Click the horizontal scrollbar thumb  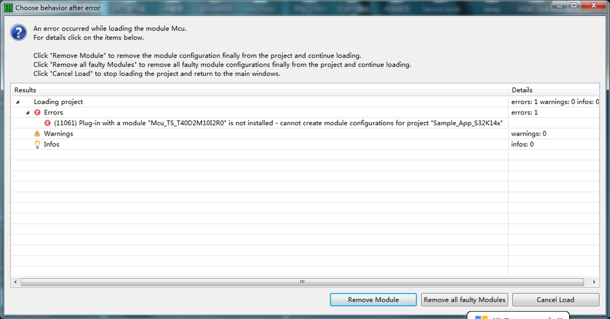click(x=302, y=282)
